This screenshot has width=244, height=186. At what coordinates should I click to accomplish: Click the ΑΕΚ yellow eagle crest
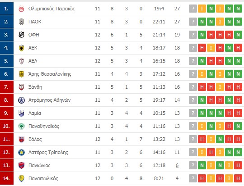tap(22, 48)
